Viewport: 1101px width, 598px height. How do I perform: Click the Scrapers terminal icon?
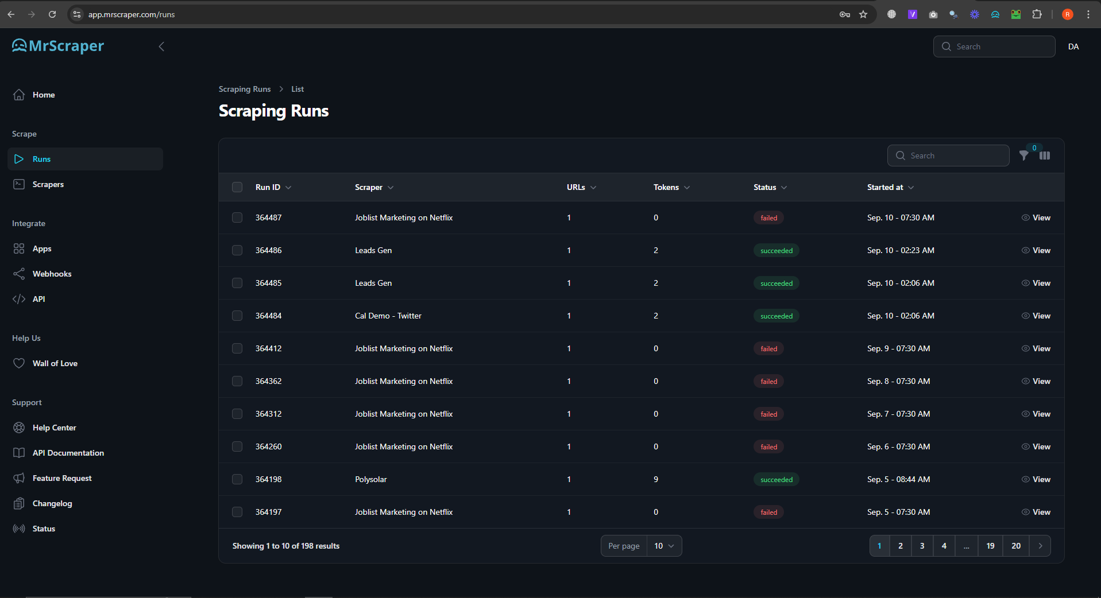pos(19,184)
